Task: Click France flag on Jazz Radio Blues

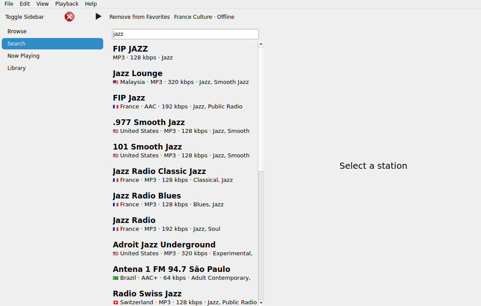Action: click(115, 205)
